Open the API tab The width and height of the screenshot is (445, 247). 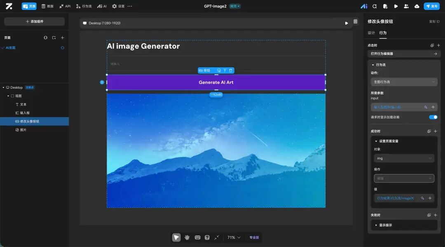pyautogui.click(x=65, y=6)
